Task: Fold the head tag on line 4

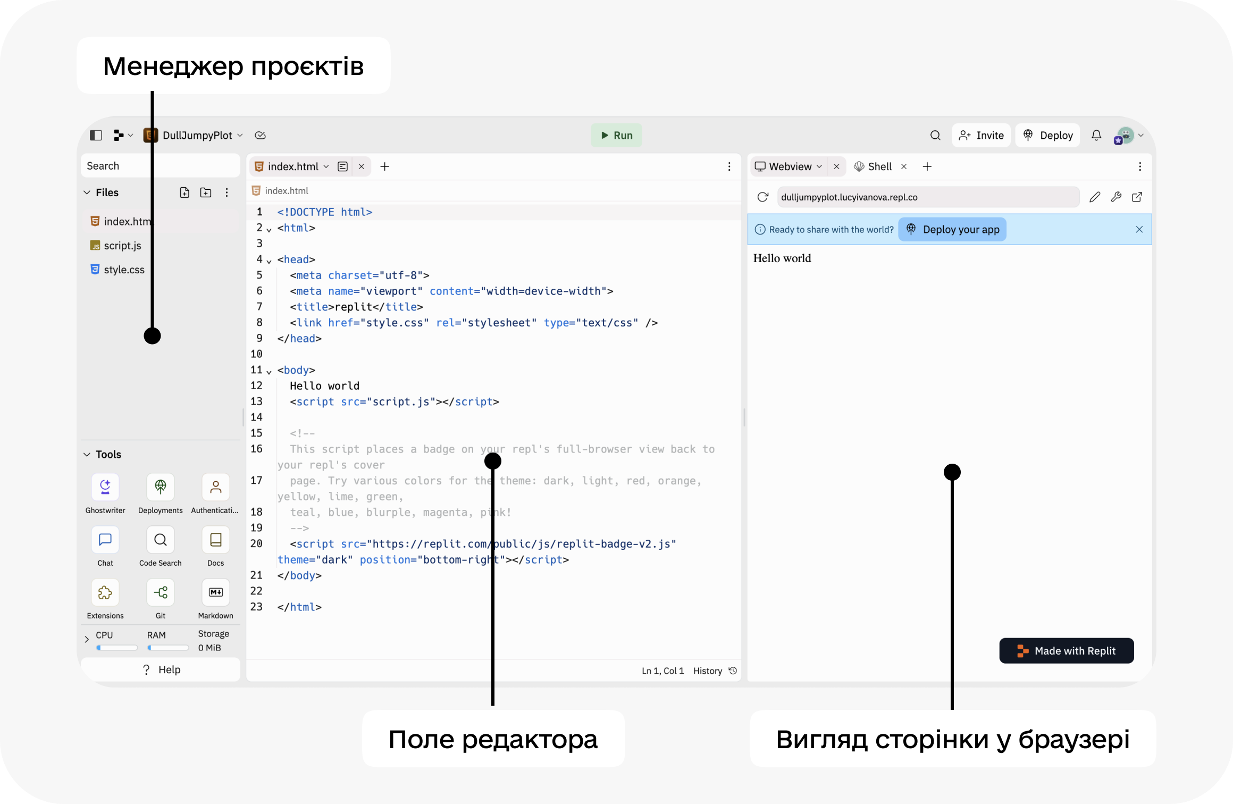Action: pos(269,261)
